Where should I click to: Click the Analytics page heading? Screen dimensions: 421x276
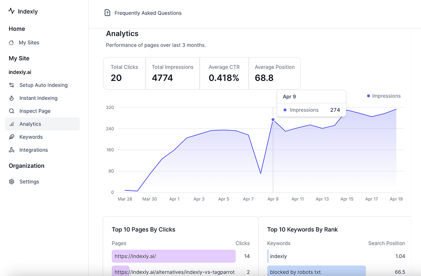[122, 34]
